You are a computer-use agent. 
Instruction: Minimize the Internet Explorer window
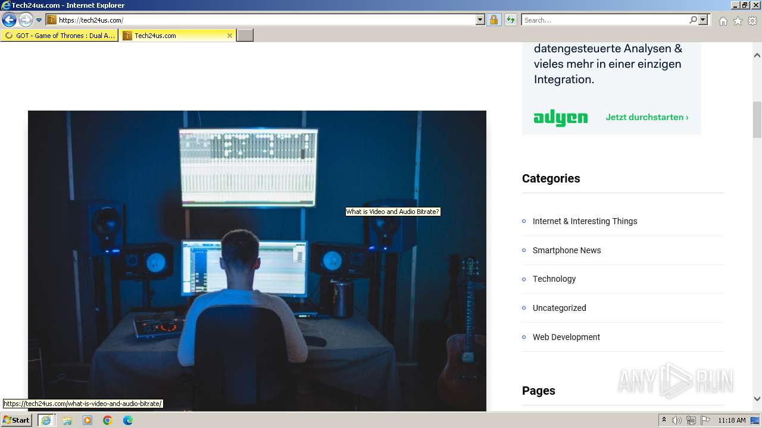click(x=735, y=5)
